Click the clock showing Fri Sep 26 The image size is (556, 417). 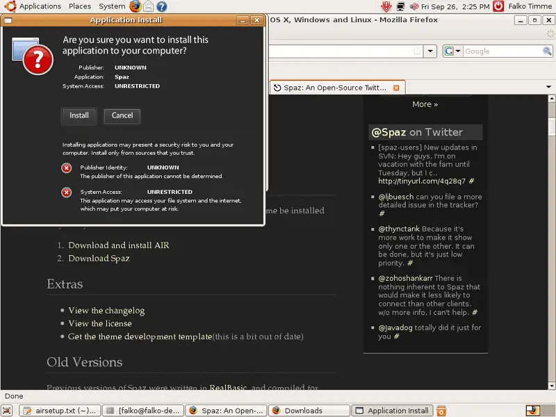pos(455,6)
